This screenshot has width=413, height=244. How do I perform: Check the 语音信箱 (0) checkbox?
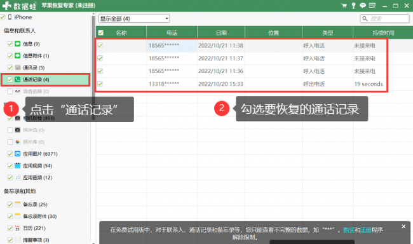tap(10, 91)
